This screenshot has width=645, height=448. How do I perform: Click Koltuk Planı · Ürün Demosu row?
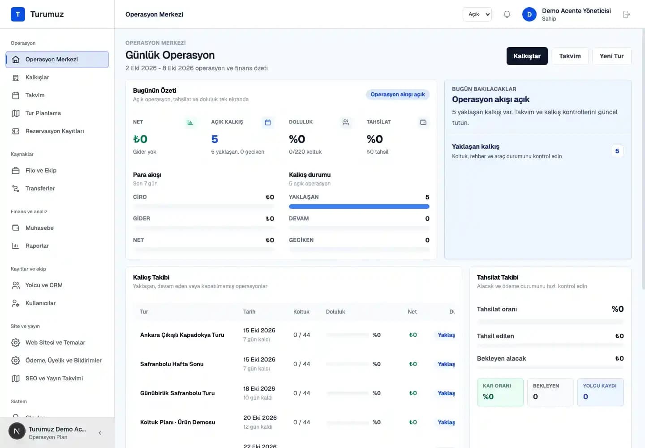(x=294, y=422)
